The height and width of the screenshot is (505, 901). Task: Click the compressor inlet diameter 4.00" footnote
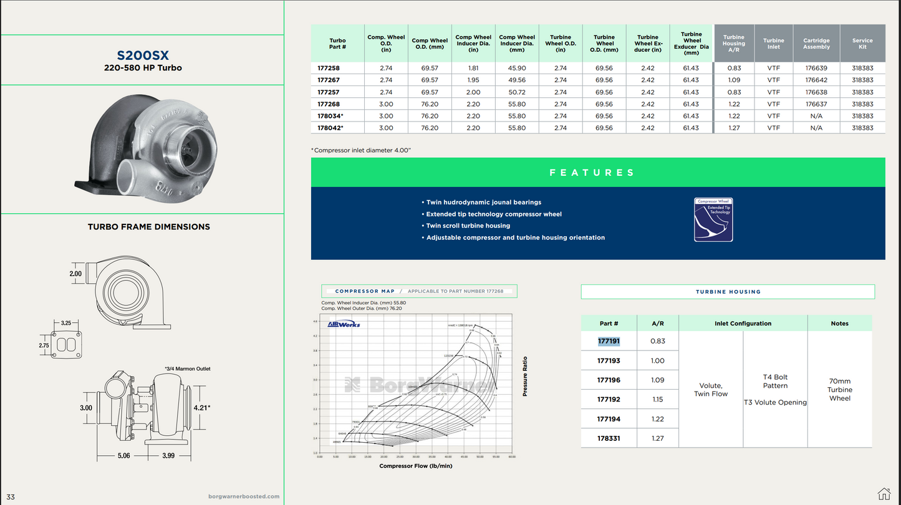361,150
